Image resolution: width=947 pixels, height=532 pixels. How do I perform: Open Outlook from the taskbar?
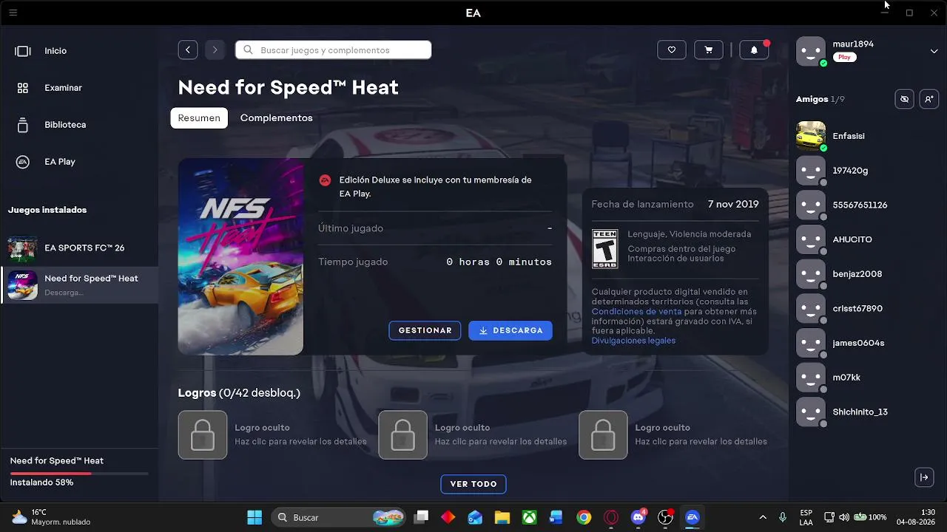(x=475, y=517)
